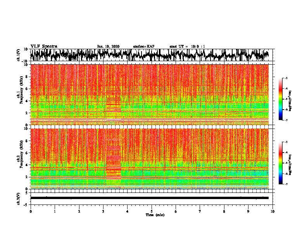Click the ch.2 spectrogram color bar
This screenshot has width=307, height=237.
tap(280, 163)
